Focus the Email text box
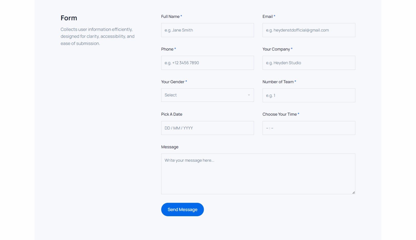416x240 pixels. [x=309, y=30]
